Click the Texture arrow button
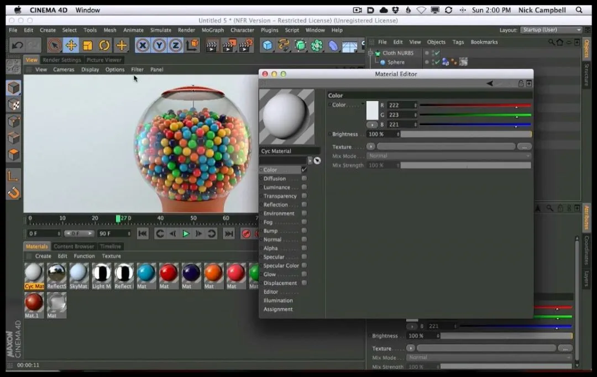The image size is (597, 377). click(370, 146)
